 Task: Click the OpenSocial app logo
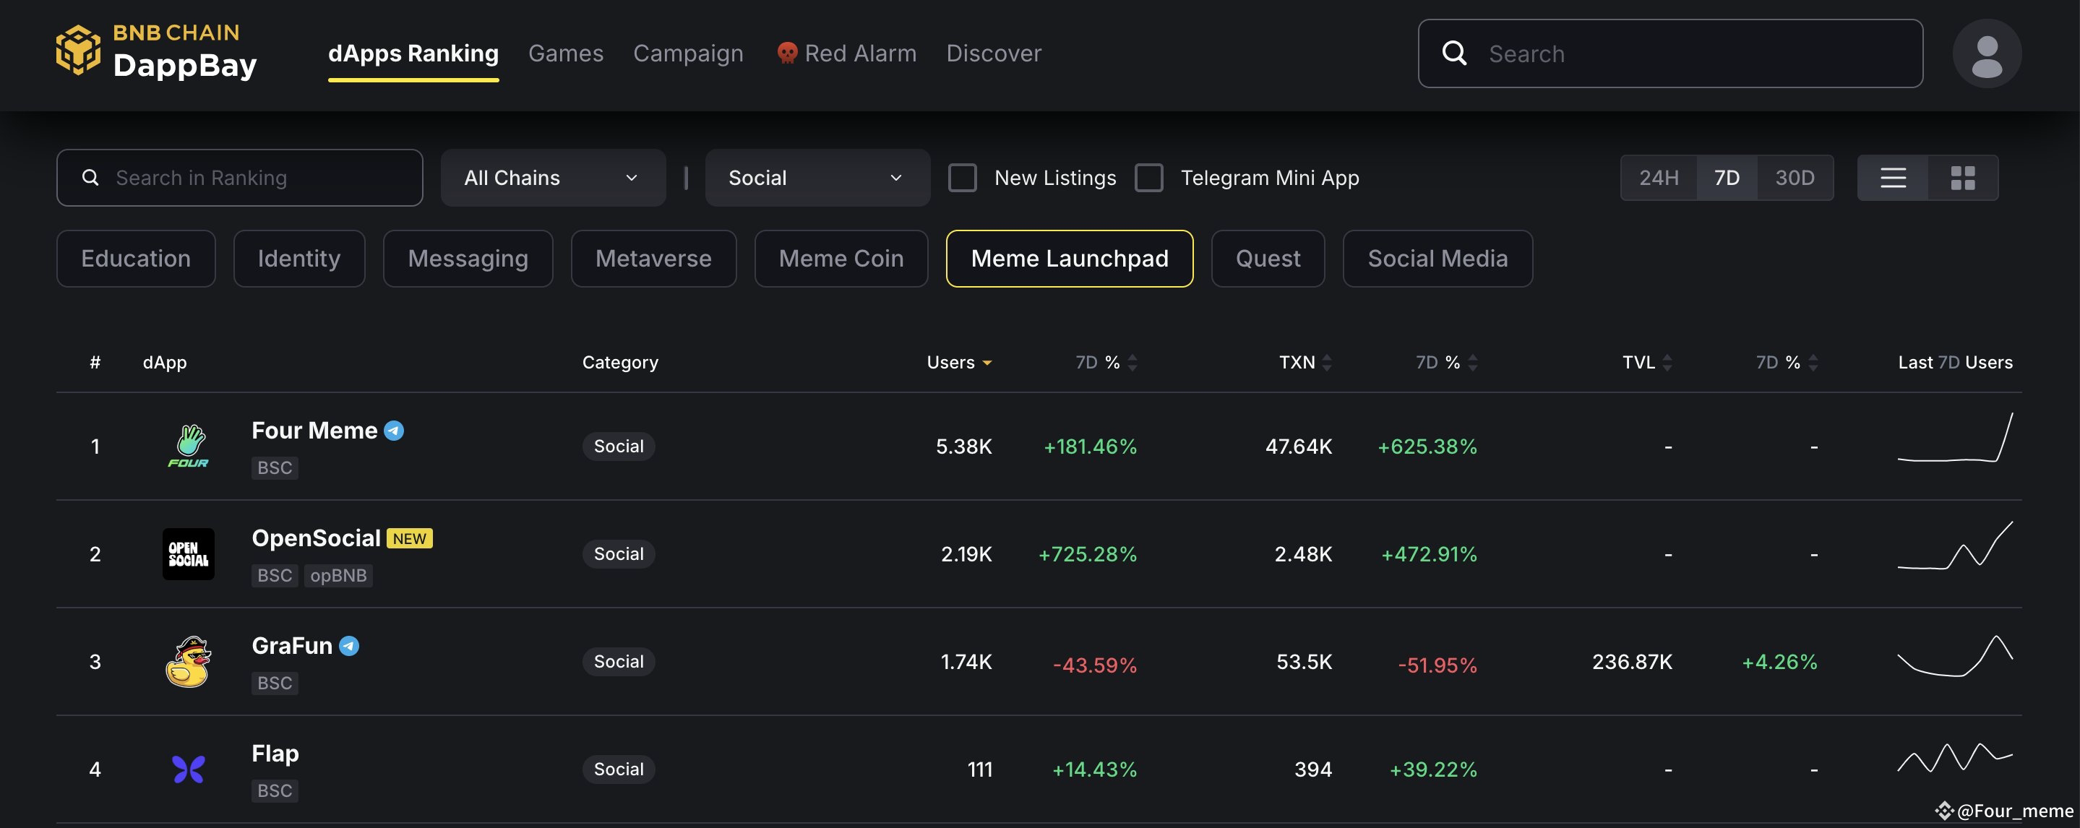point(189,553)
